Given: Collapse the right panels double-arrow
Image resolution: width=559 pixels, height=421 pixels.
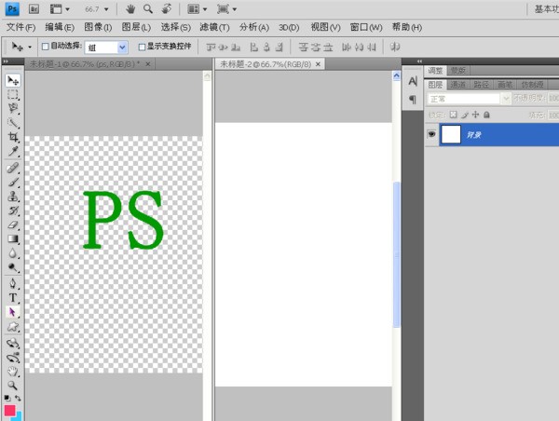Looking at the screenshot, I should (x=419, y=61).
